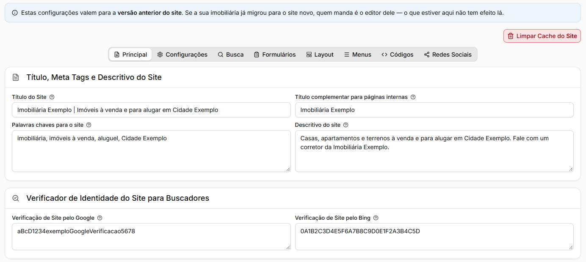586x262 pixels.
Task: Click the heading "Verificador de Identidade do Site para Buscadores"
Action: click(118, 198)
